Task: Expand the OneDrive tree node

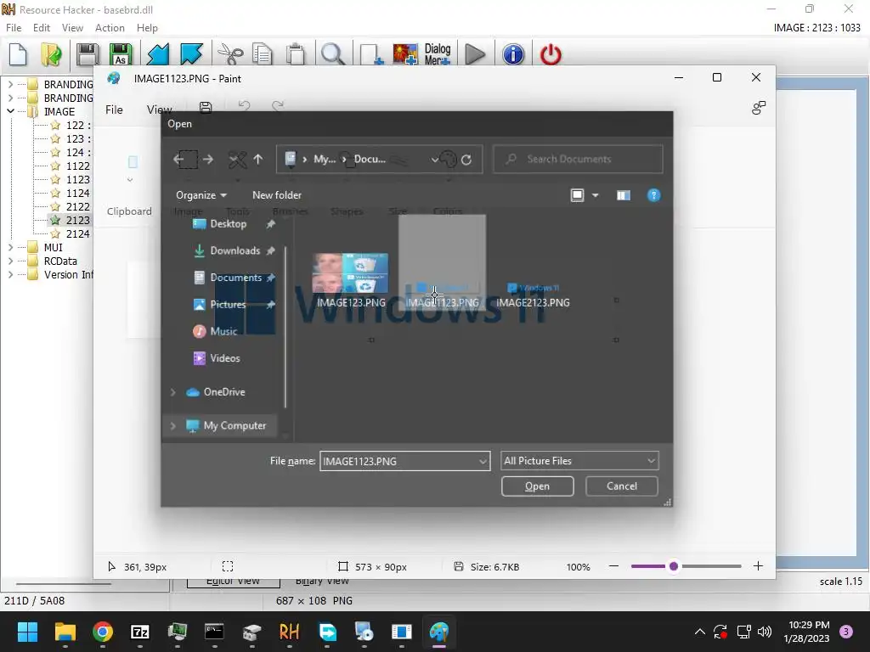Action: click(x=173, y=392)
